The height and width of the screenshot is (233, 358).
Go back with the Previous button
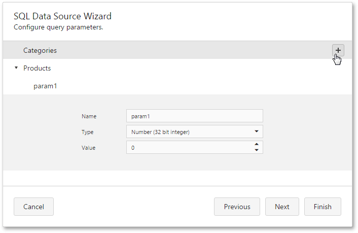(237, 207)
